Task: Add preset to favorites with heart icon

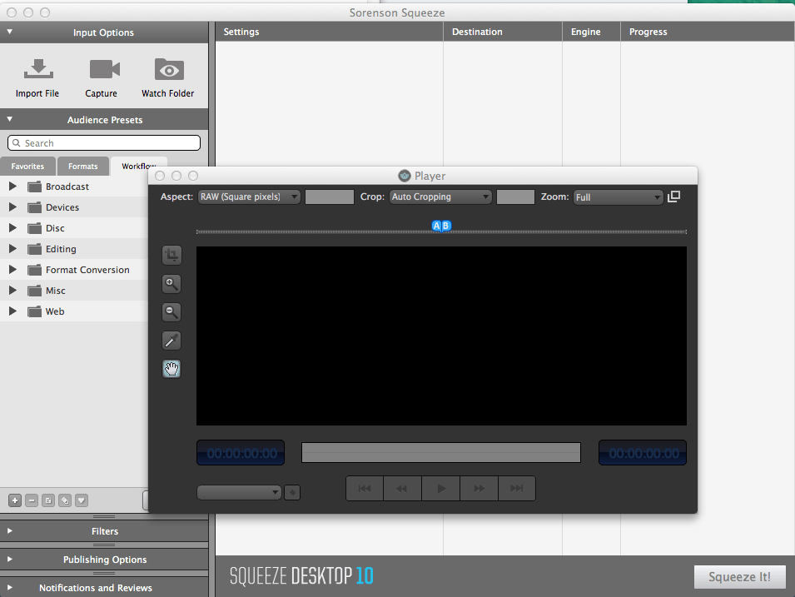Action: tap(82, 500)
